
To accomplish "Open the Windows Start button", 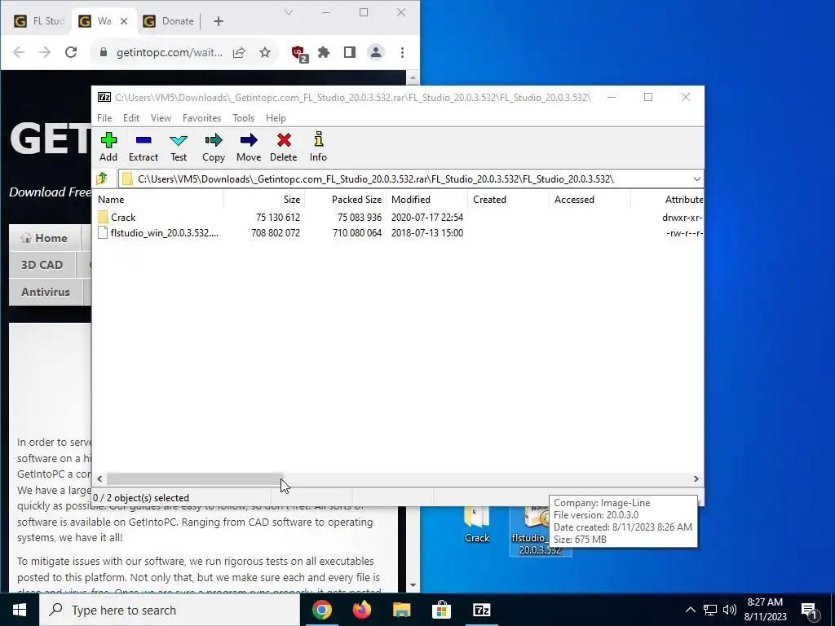I will pyautogui.click(x=20, y=610).
